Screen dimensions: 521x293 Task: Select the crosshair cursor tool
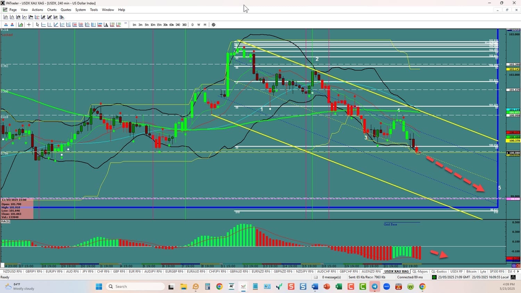29,25
